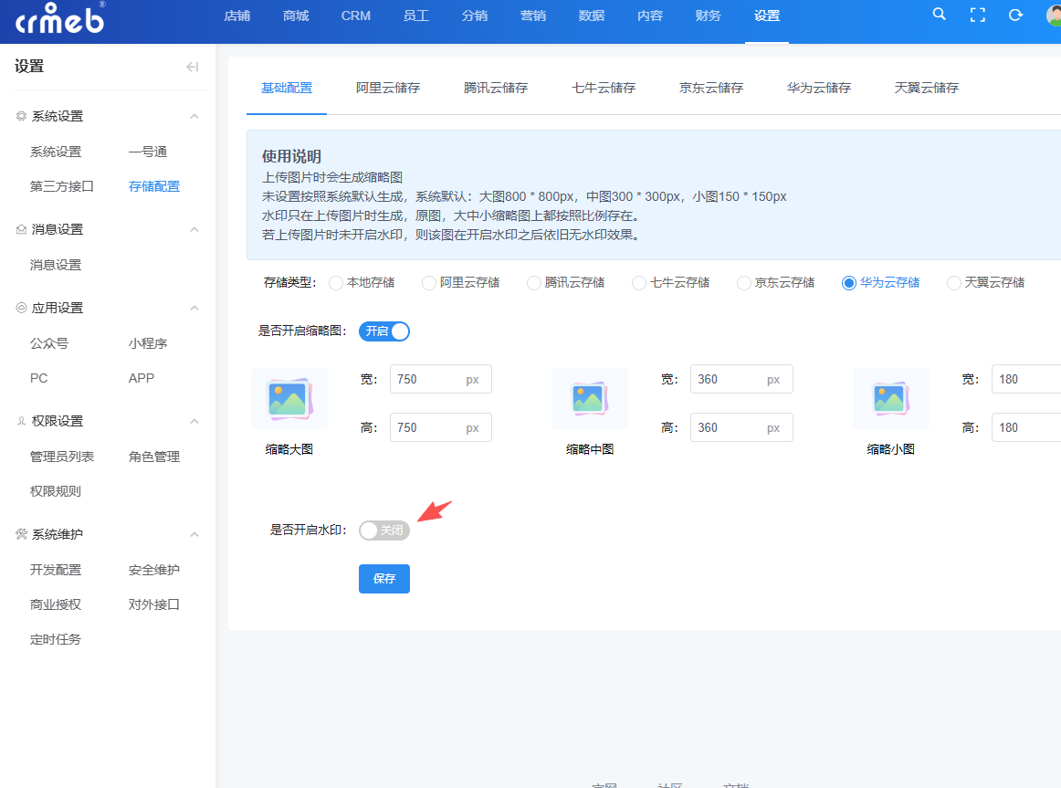Click the large thumbnail image icon
This screenshot has width=1061, height=788.
pos(289,398)
